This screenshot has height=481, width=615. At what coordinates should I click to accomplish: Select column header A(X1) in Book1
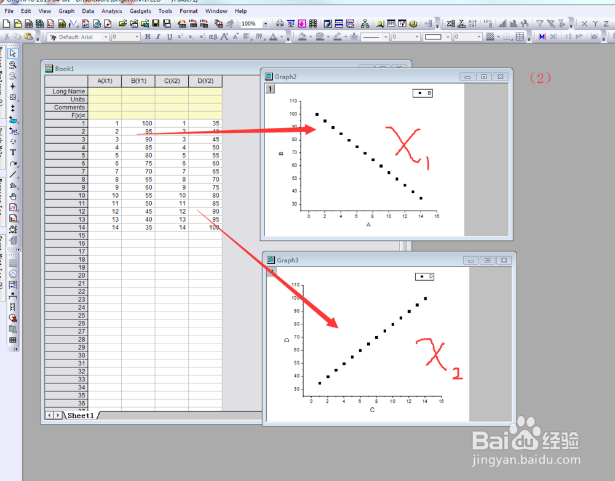click(x=105, y=80)
